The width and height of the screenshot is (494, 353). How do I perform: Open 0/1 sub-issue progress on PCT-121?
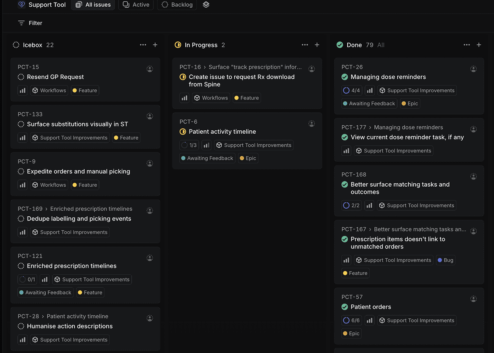[27, 279]
